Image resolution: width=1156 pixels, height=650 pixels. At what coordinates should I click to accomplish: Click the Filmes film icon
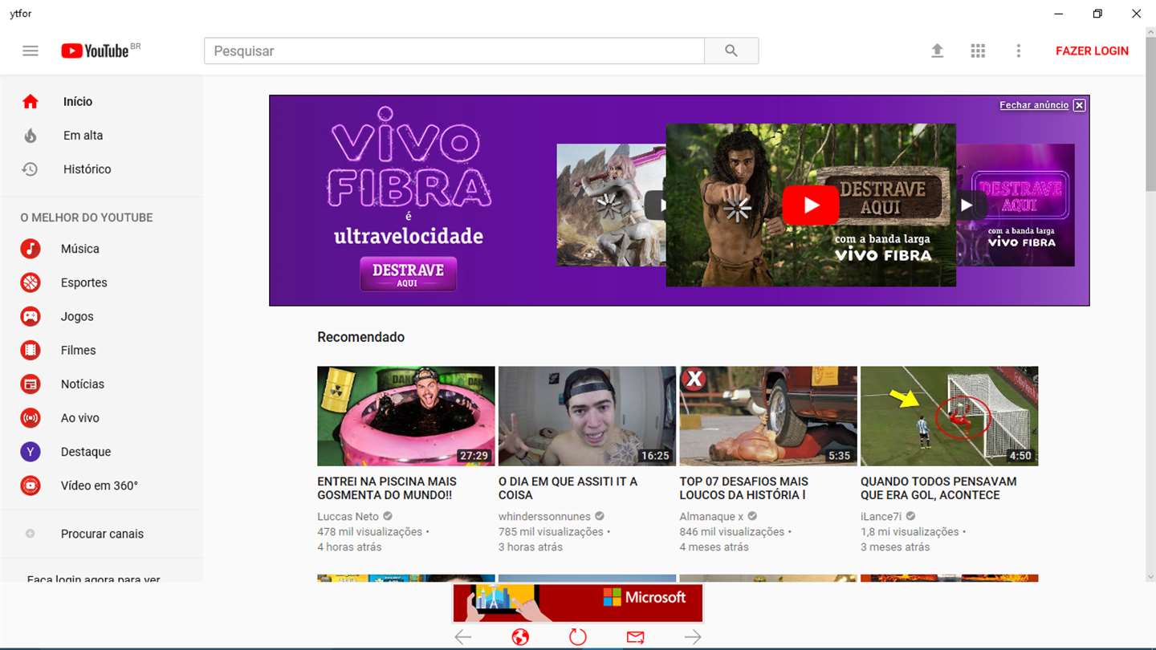31,350
